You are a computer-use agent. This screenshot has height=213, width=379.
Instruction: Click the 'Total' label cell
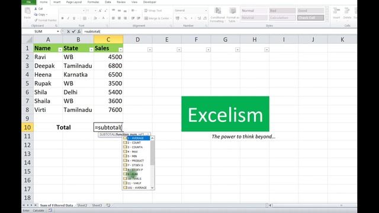(x=63, y=127)
